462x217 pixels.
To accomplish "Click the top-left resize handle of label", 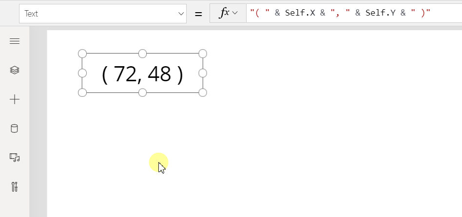I will point(82,54).
